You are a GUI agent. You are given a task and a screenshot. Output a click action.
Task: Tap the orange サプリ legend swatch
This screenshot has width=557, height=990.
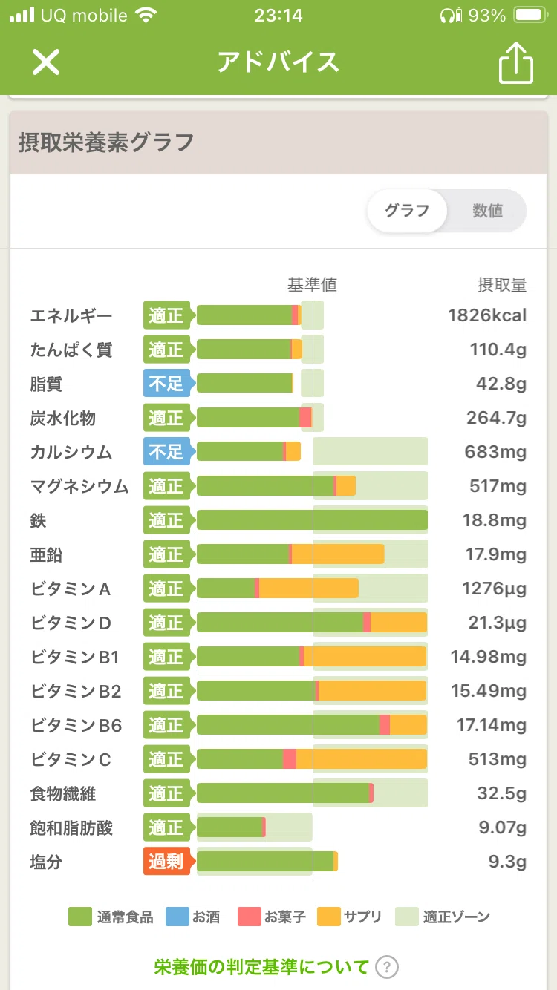click(328, 917)
